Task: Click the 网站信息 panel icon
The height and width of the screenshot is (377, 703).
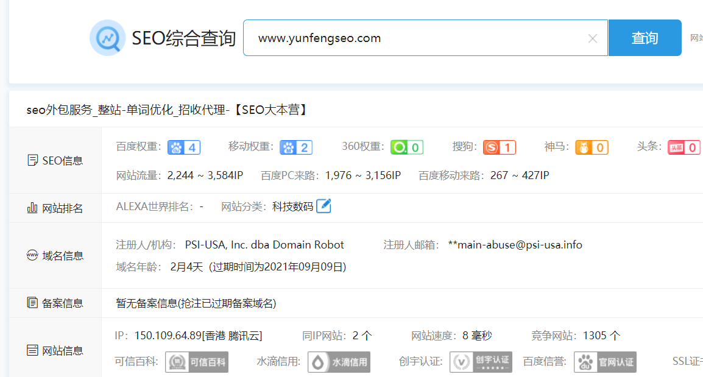Action: coord(32,350)
